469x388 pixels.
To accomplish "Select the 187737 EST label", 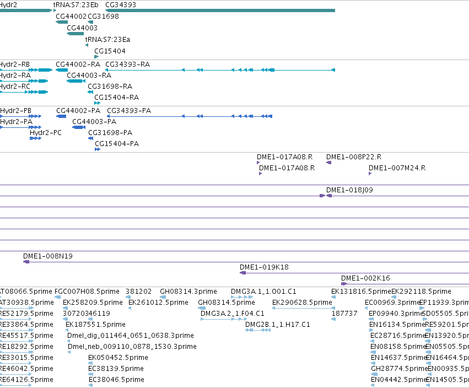I will tap(344, 314).
